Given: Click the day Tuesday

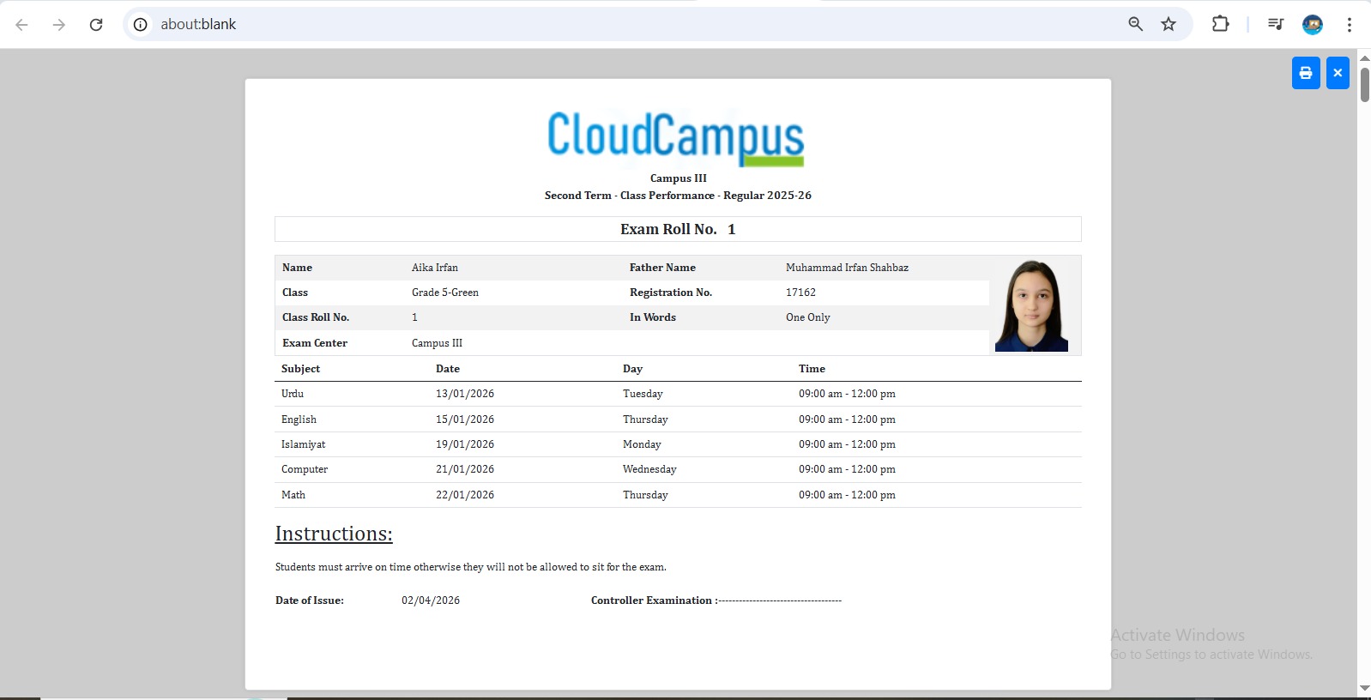Looking at the screenshot, I should point(643,394).
